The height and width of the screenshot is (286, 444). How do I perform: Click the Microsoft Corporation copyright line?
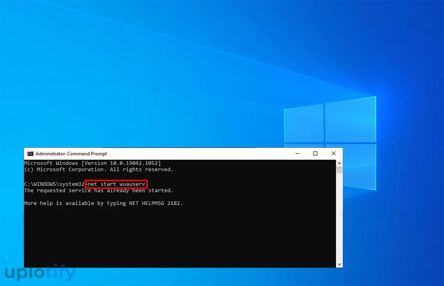click(x=99, y=170)
